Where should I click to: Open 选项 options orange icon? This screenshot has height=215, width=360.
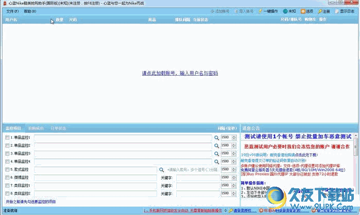pos(303,11)
